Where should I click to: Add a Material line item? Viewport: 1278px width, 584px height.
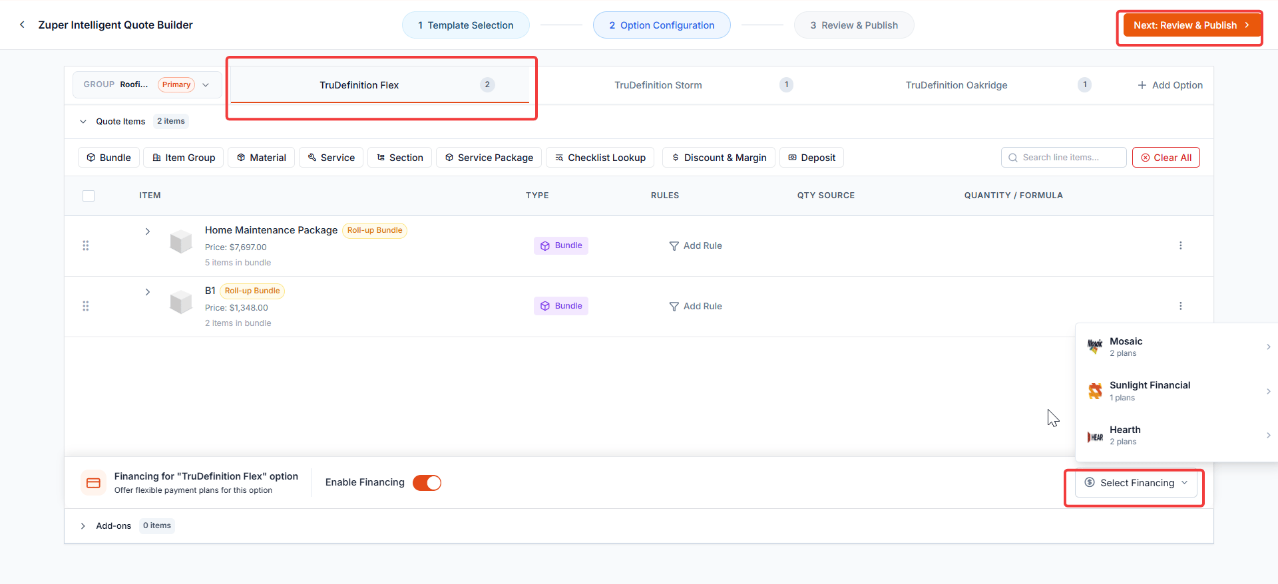tap(262, 158)
